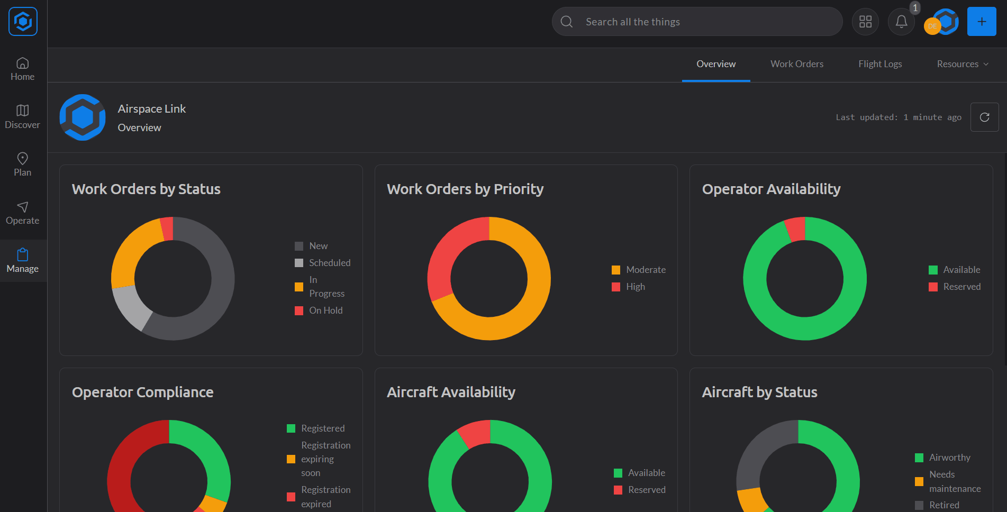The height and width of the screenshot is (512, 1007).
Task: Toggle Reserved in Aircraft Availability legend
Action: [x=640, y=490]
